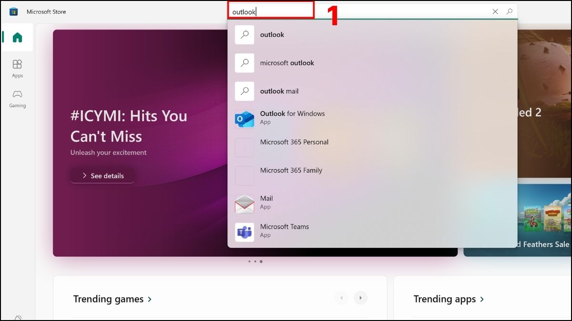
Task: Click the partially visible bottom sidebar icon
Action: 18,317
